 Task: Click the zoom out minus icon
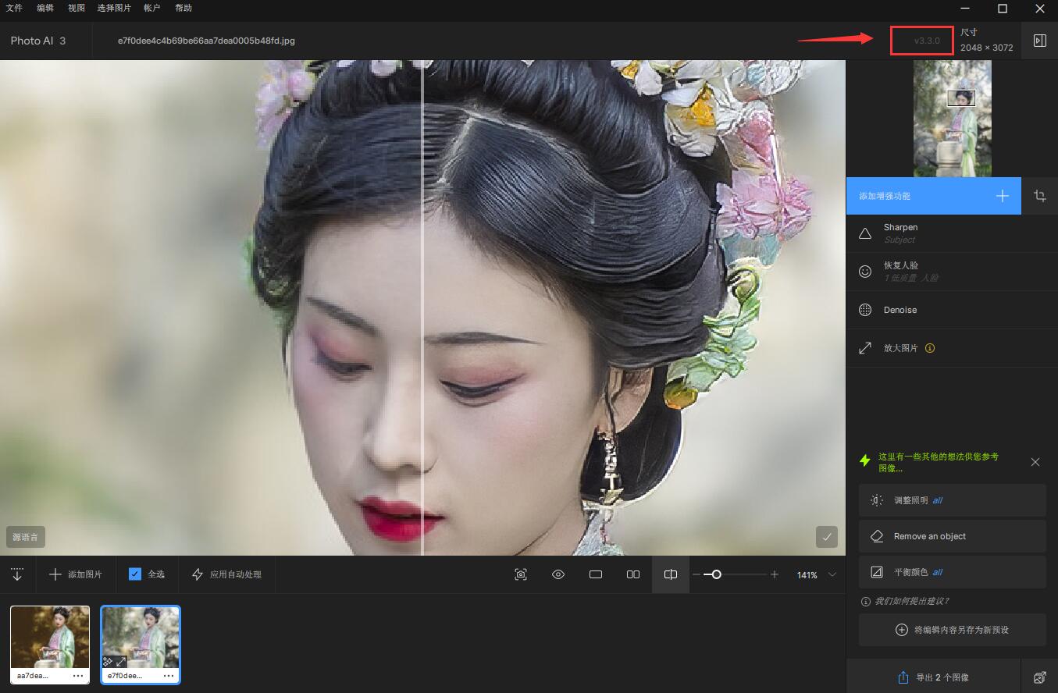click(696, 574)
